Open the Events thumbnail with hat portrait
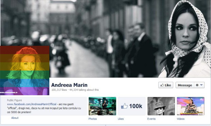211x126 pixels. pyautogui.click(x=161, y=106)
